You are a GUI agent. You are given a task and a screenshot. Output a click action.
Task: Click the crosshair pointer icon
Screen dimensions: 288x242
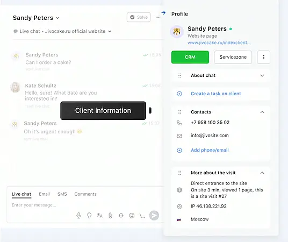[121, 215]
